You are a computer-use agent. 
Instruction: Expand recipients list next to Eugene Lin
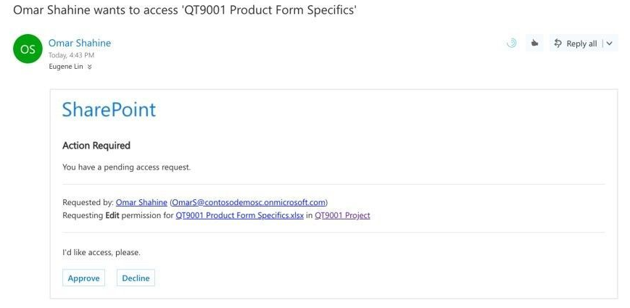[x=90, y=67]
